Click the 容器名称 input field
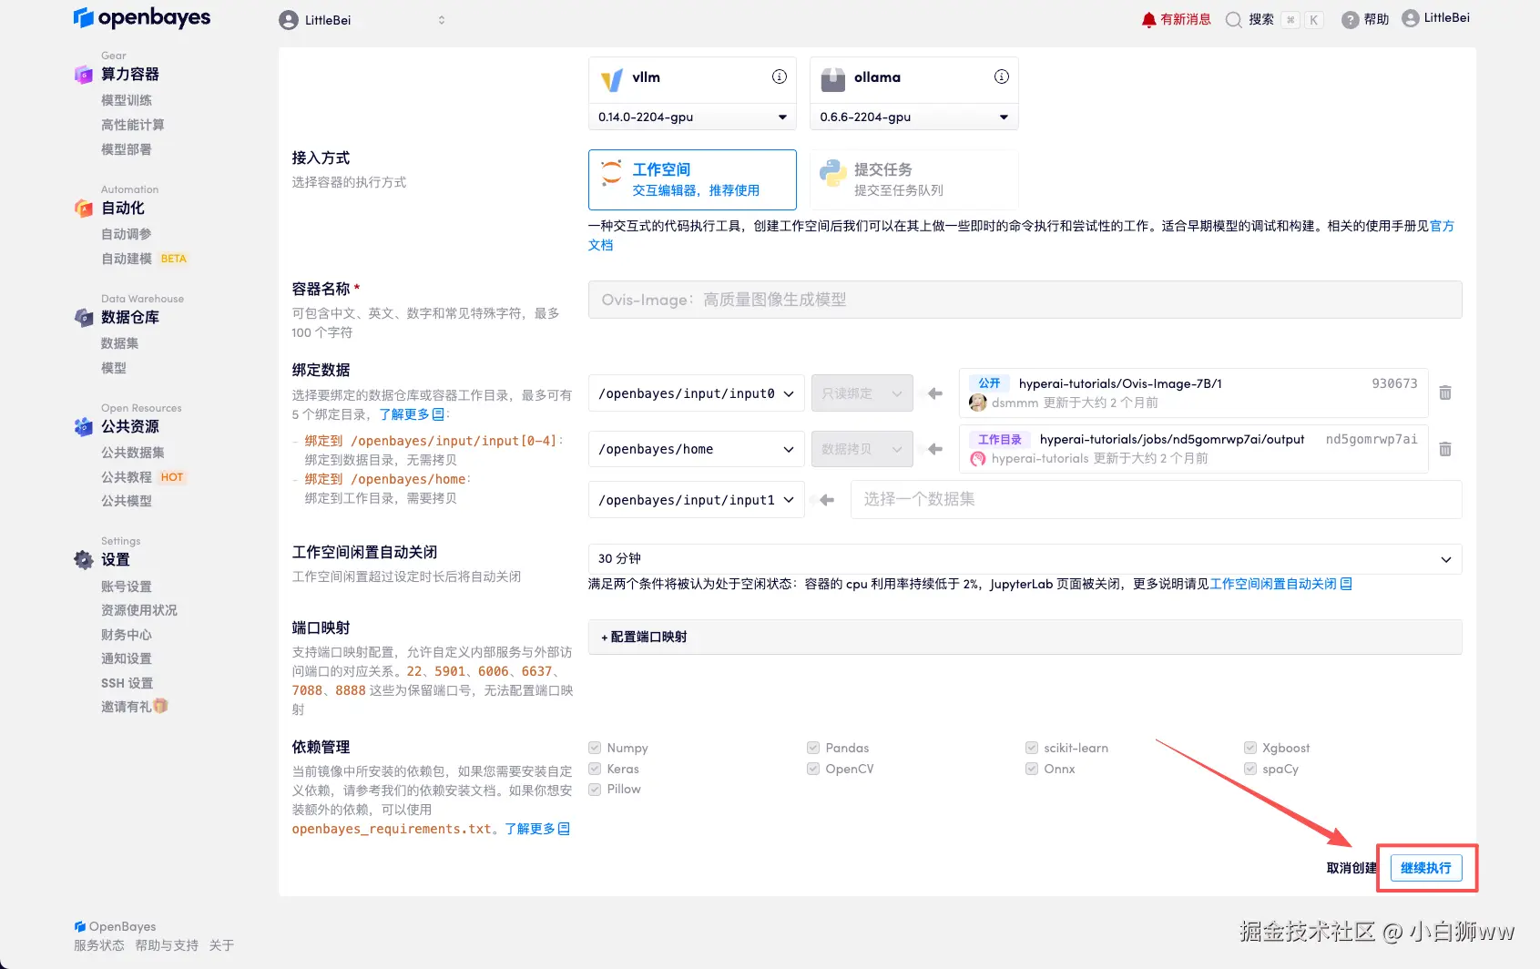1540x969 pixels. point(1025,300)
